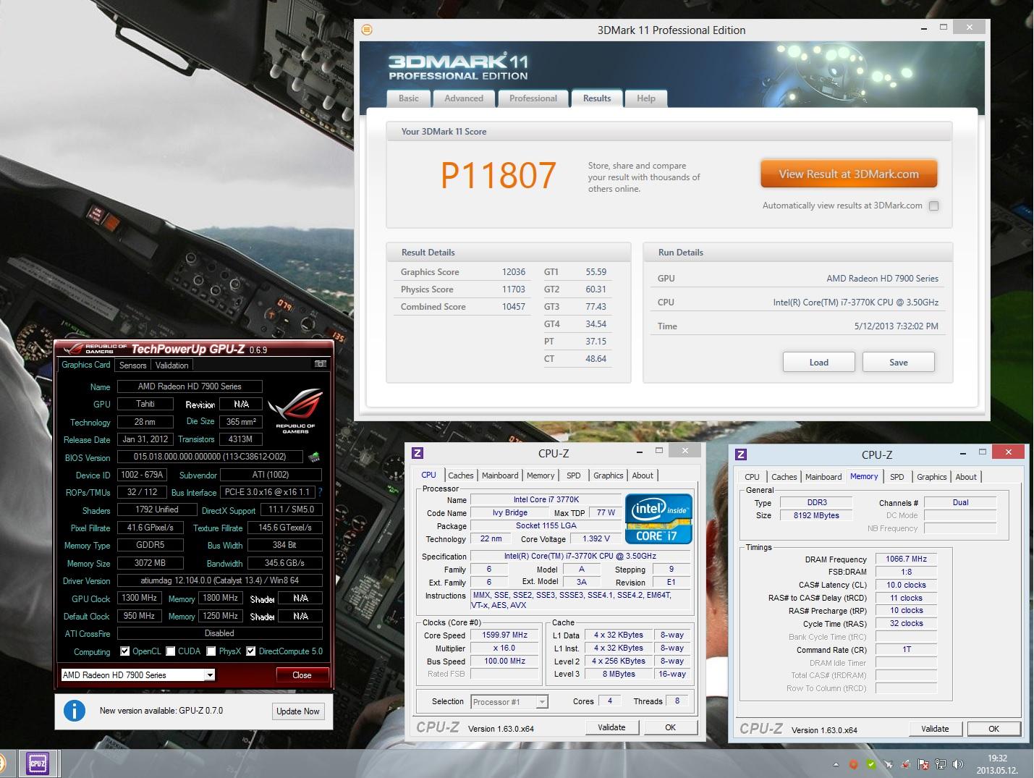Open the Help tab in 3DMark 11

pos(646,98)
